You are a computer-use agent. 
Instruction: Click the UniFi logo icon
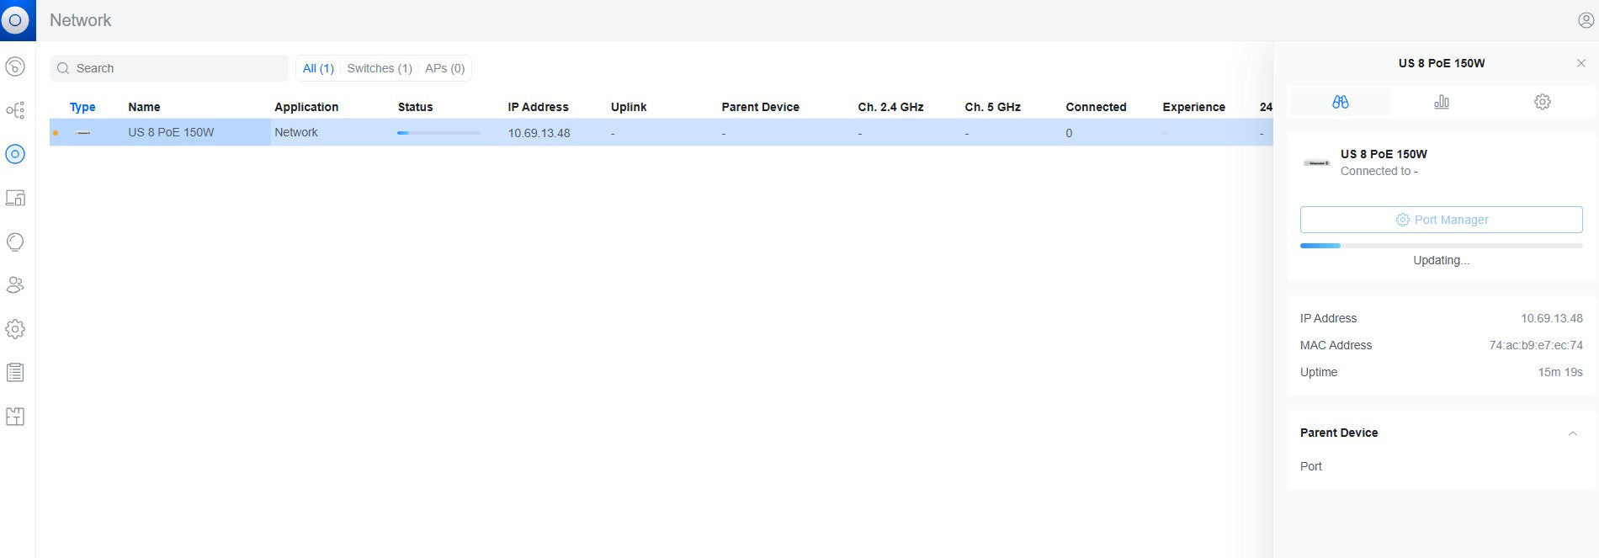pyautogui.click(x=15, y=20)
